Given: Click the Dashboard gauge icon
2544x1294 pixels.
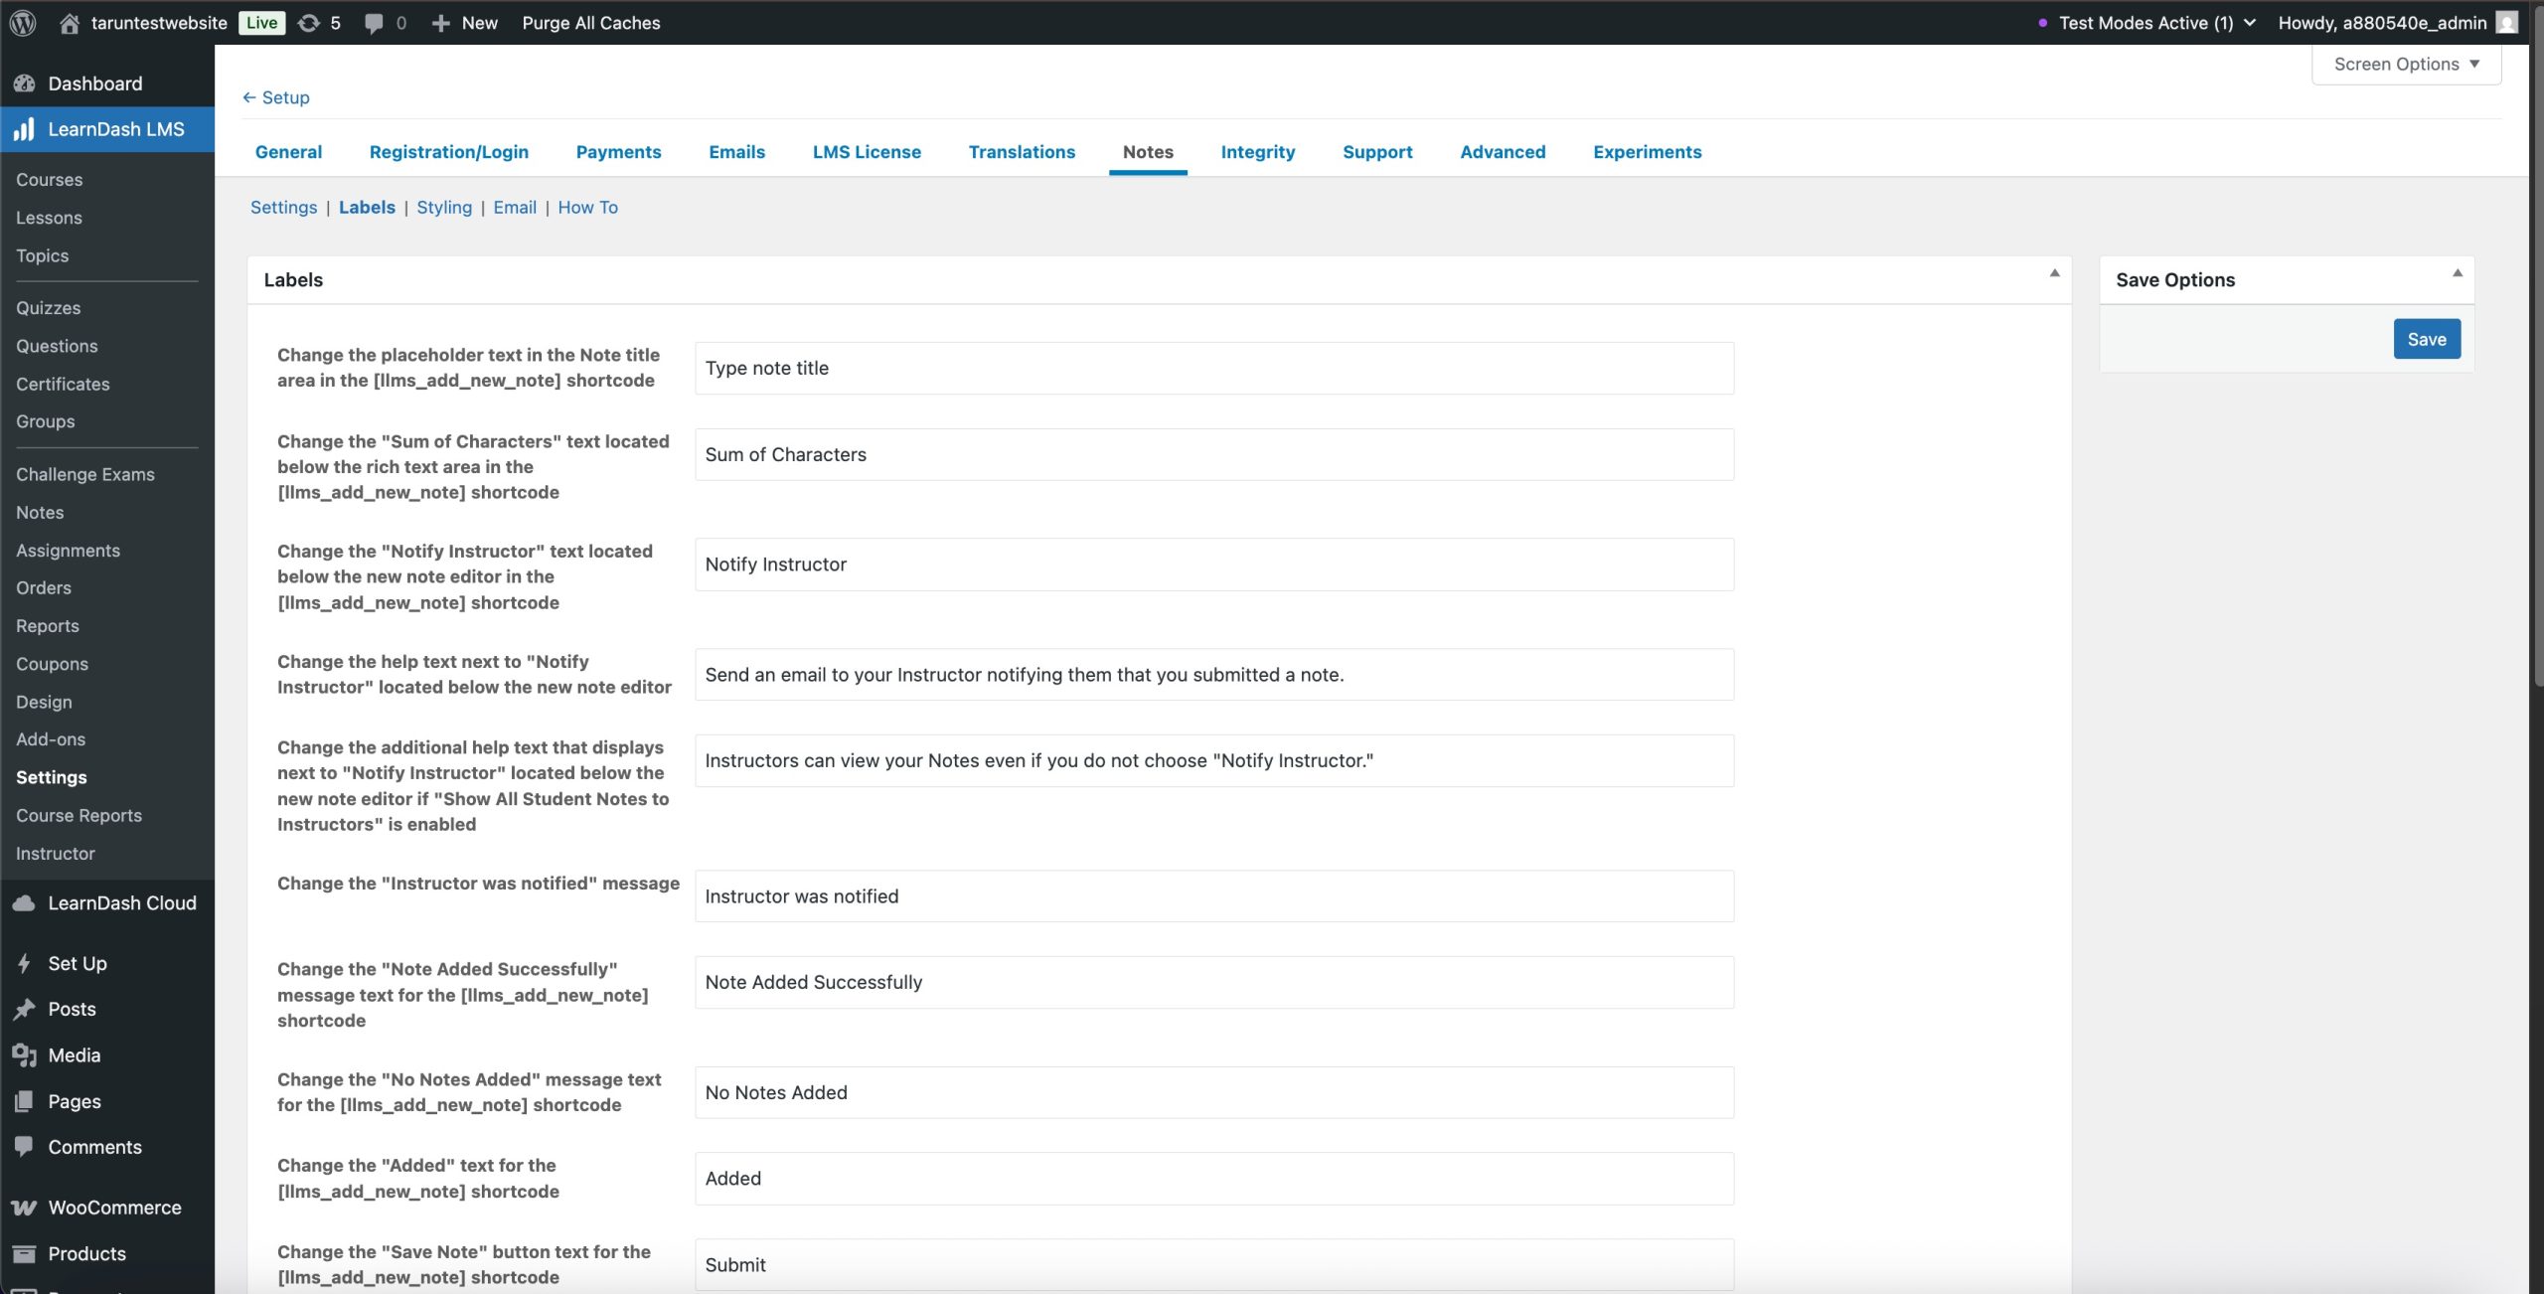Looking at the screenshot, I should 25,83.
